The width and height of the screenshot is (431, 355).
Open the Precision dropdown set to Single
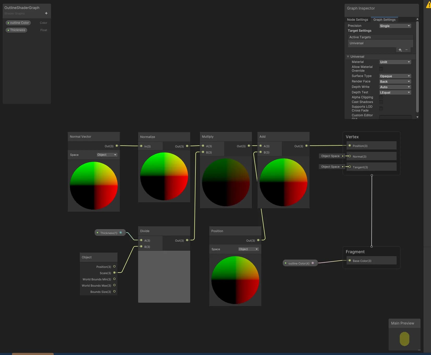coord(395,26)
